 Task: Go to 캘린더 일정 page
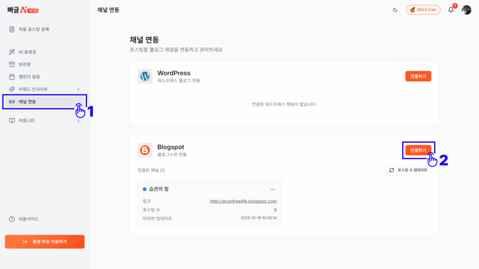point(29,77)
